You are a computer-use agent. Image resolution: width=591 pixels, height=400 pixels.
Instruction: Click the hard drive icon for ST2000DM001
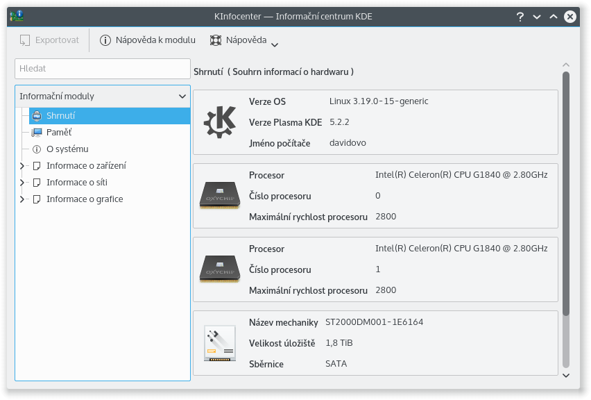pyautogui.click(x=220, y=343)
